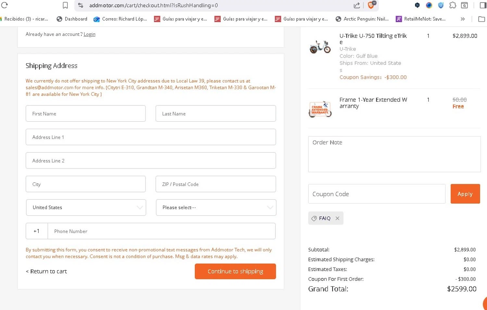
Task: Open the Recibidos (3) bookmark
Action: point(25,19)
